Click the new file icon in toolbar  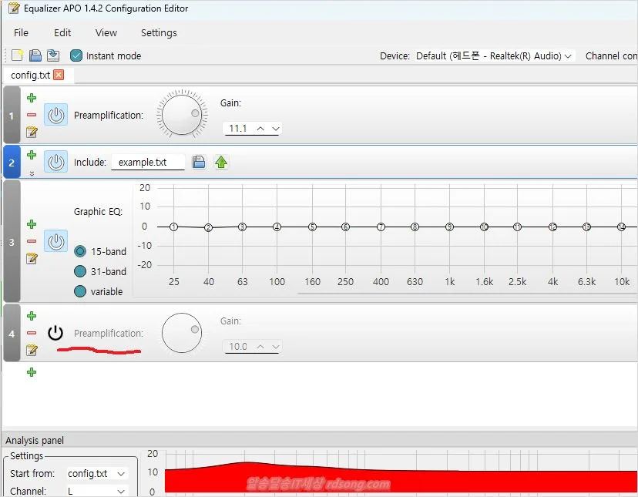point(17,55)
